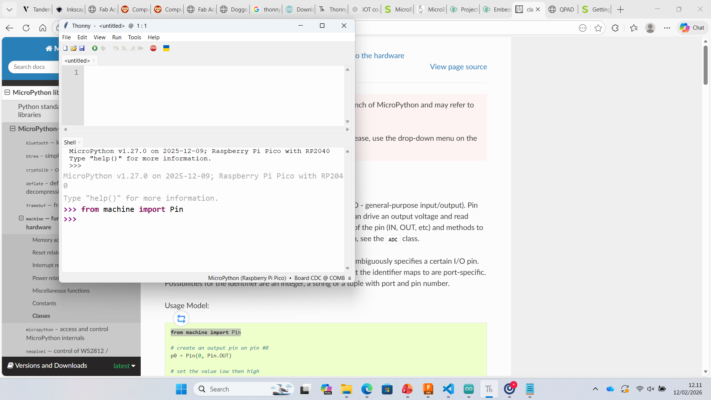Open the Run menu
Screen dimensions: 711x400
pyautogui.click(x=117, y=37)
